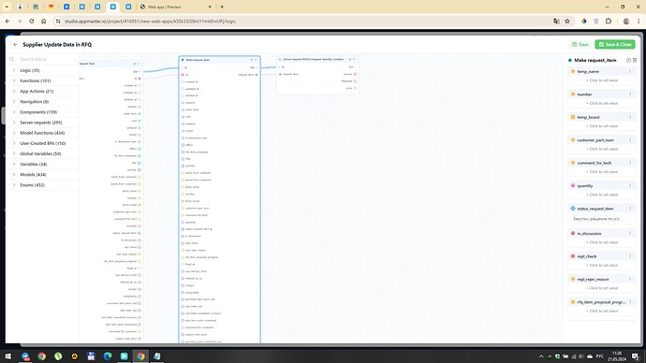This screenshot has width=646, height=363.
Task: Open Chrome extensions puzzle icon
Action: pyautogui.click(x=609, y=21)
